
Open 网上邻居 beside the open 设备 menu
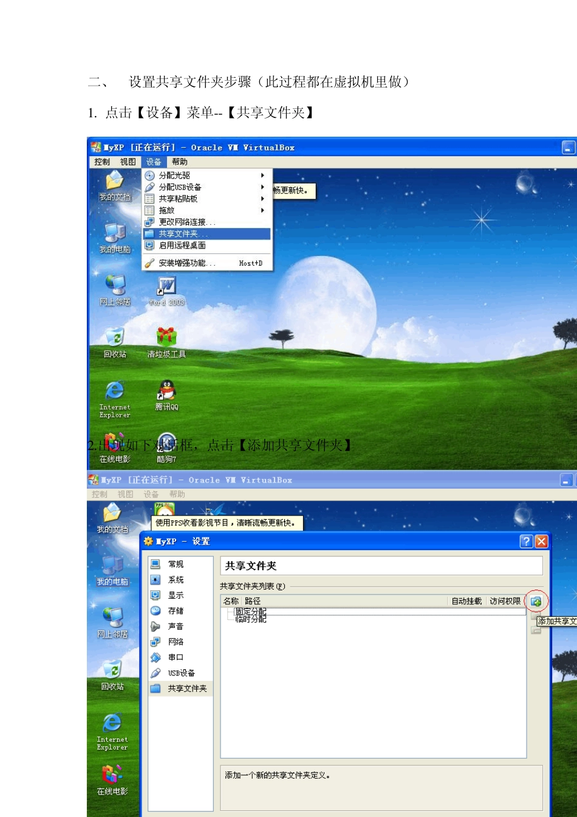[115, 291]
